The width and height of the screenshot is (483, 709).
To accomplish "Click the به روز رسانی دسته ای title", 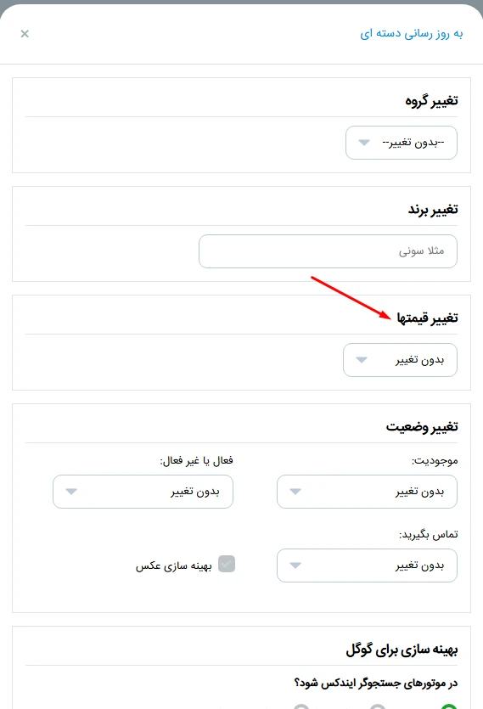I will 411,34.
